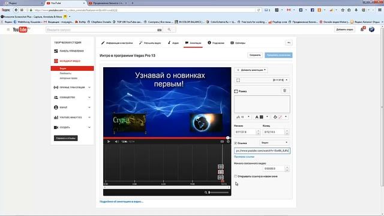
Task: Click the browser back arrow
Action: tap(16, 10)
